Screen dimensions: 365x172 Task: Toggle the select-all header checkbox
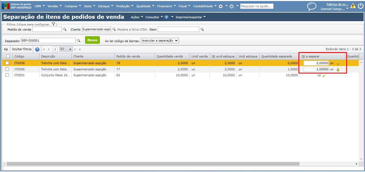[8, 56]
